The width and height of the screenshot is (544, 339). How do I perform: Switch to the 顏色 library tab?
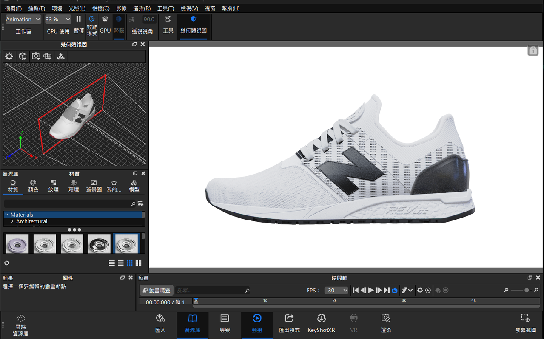(x=33, y=186)
